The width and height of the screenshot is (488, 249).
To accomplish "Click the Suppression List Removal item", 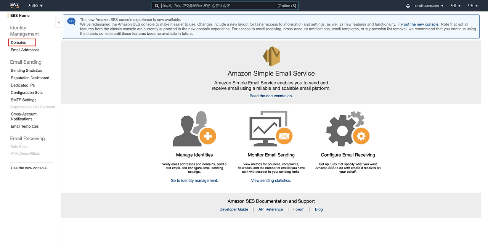I will tap(33, 107).
